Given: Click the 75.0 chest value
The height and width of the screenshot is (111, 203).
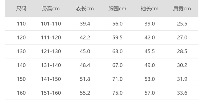Looking at the screenshot, I should point(117,93).
